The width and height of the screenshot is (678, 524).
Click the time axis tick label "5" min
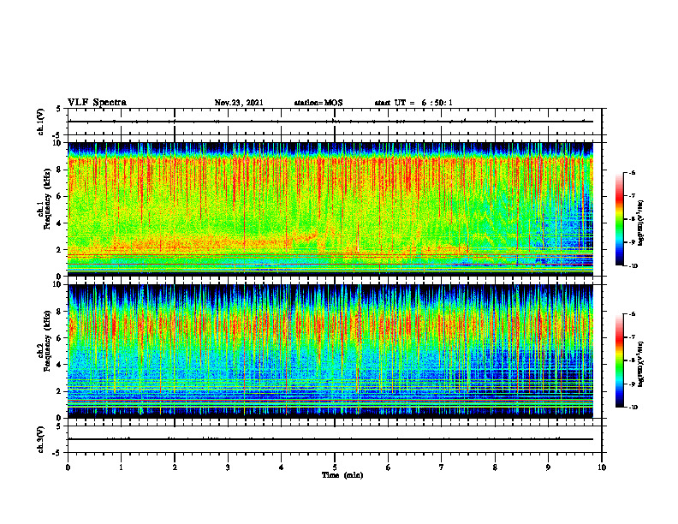335,467
